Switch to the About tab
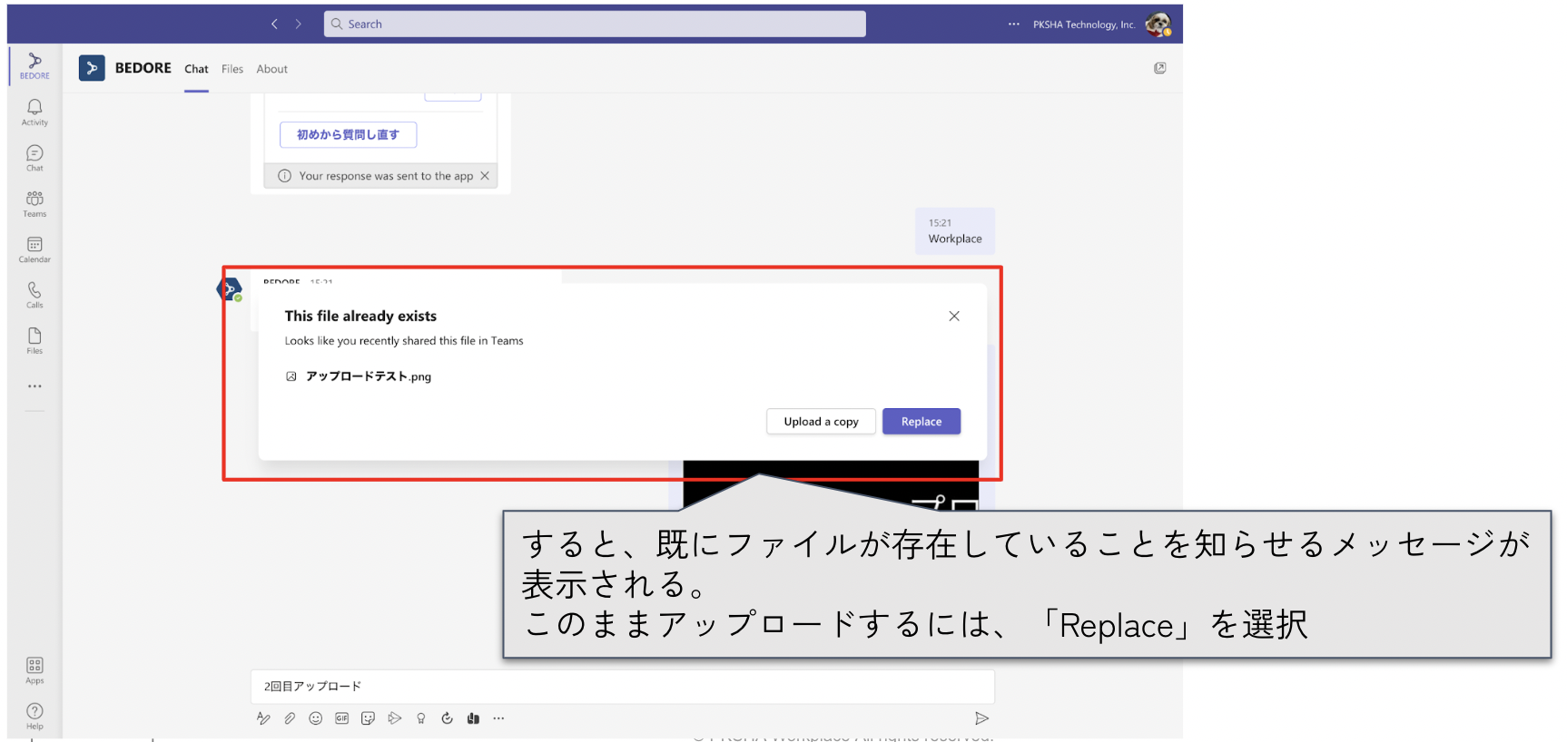Image resolution: width=1567 pixels, height=742 pixels. pyautogui.click(x=271, y=69)
